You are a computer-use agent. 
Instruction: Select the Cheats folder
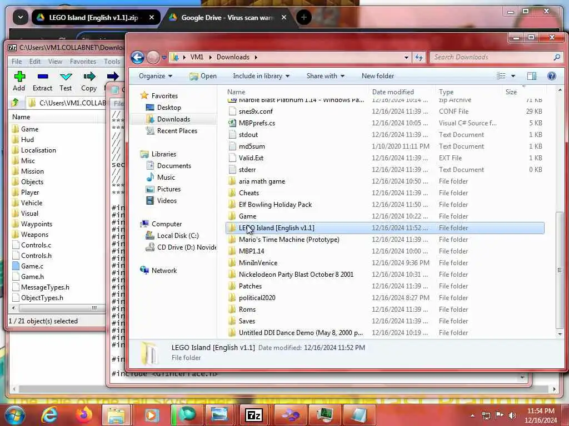(x=249, y=192)
